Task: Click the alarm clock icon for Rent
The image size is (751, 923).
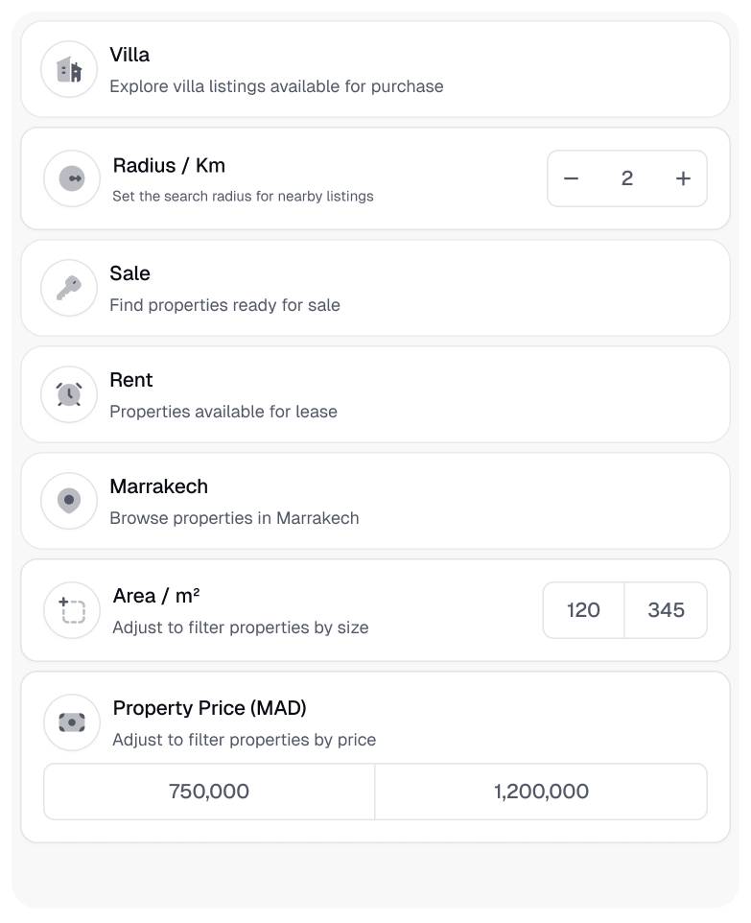Action: click(x=69, y=394)
